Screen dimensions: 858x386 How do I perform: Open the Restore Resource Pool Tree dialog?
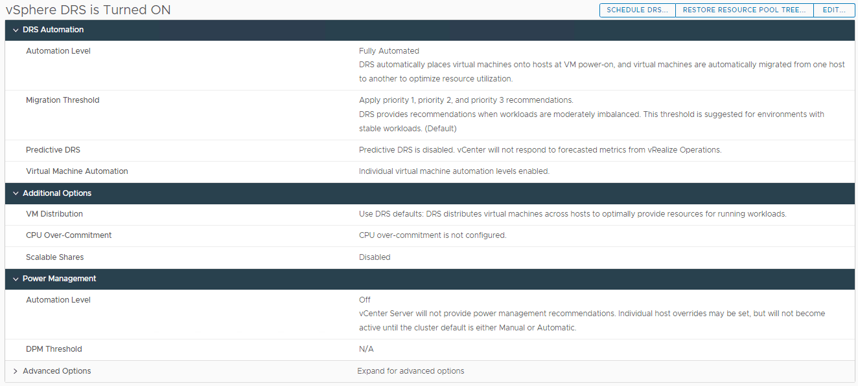point(744,10)
